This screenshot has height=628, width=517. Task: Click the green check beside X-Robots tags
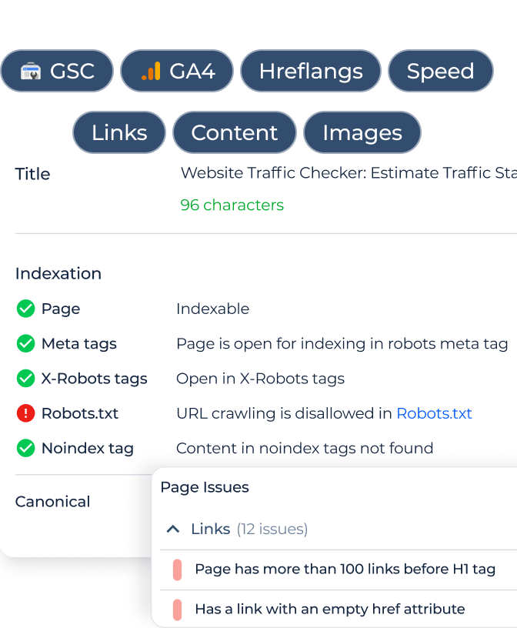[x=25, y=379]
